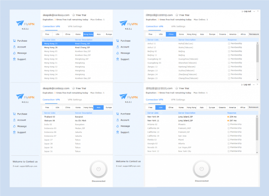Open Account in the Asia-tab window
This screenshot has width=269, height=196.
coord(19,120)
